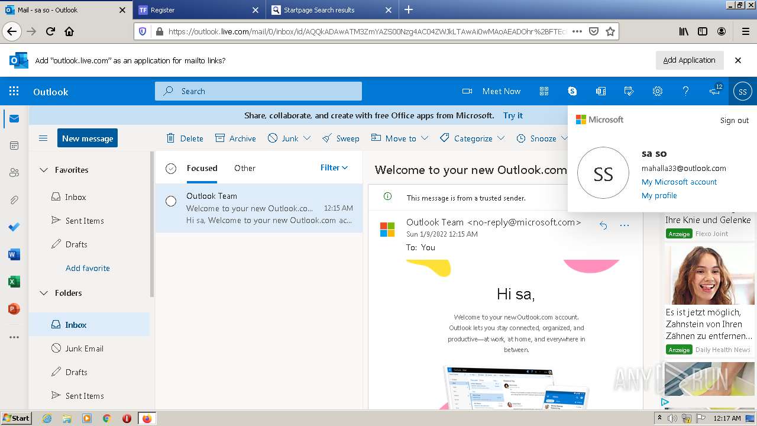This screenshot has width=757, height=426.
Task: Click the Outlook search box
Action: point(258,91)
